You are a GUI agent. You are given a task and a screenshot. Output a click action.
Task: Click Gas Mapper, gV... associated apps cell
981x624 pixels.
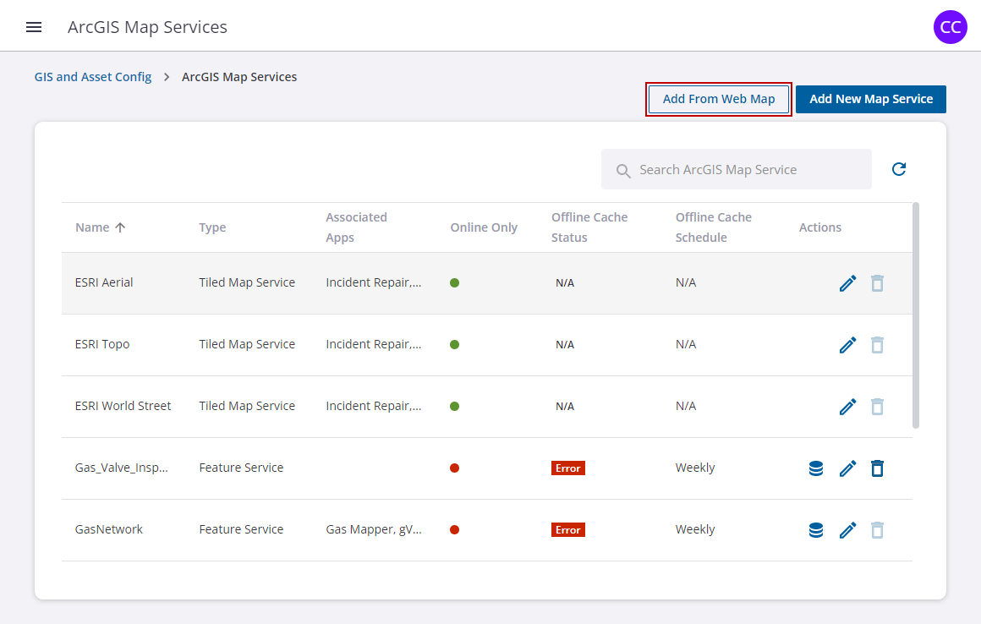(x=374, y=529)
